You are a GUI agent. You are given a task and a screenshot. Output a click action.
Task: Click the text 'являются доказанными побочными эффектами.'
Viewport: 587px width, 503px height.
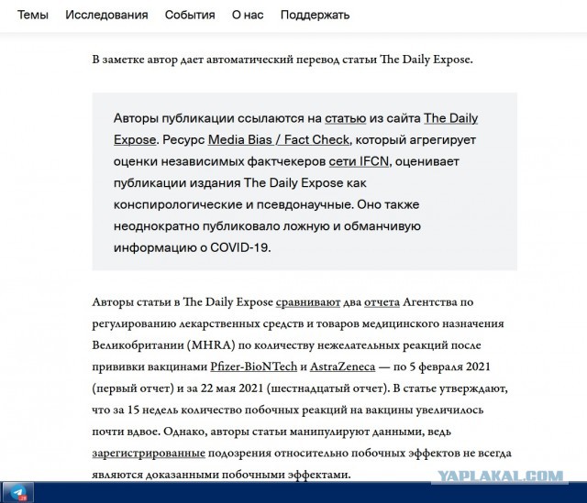pos(221,475)
